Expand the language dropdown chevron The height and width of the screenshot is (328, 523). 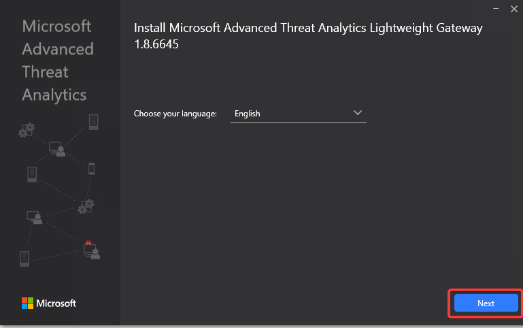pos(358,114)
